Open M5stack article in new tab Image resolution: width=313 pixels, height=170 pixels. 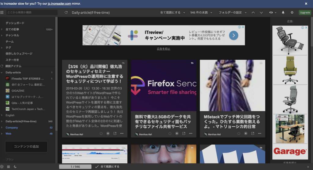[x=252, y=133]
